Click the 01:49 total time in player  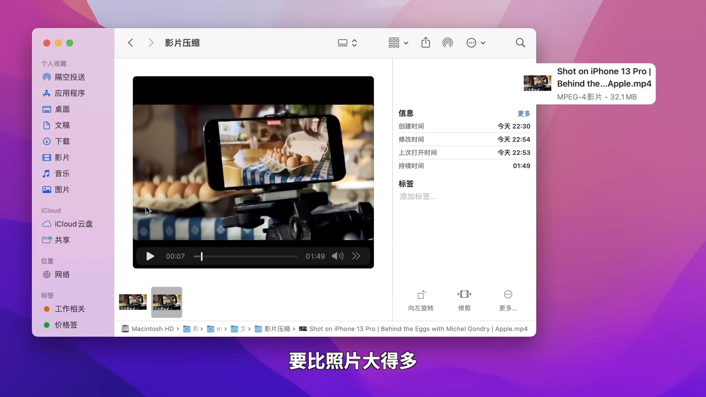tap(315, 256)
